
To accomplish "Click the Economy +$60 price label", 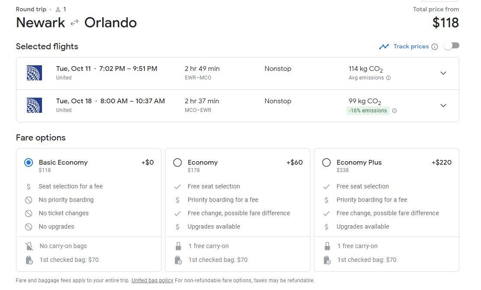I will tap(294, 163).
